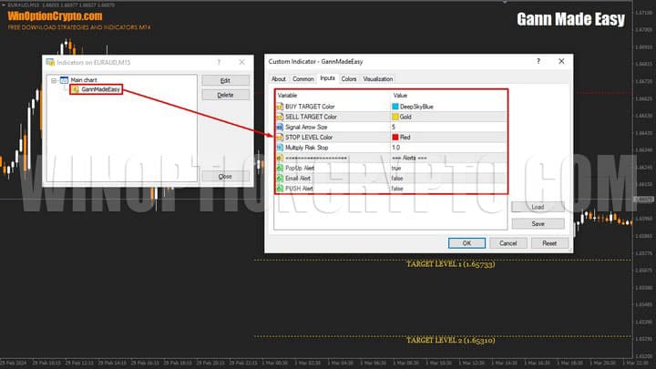The image size is (656, 369).
Task: Click the GannMadeEasy indicator icon in tree
Action: point(75,90)
